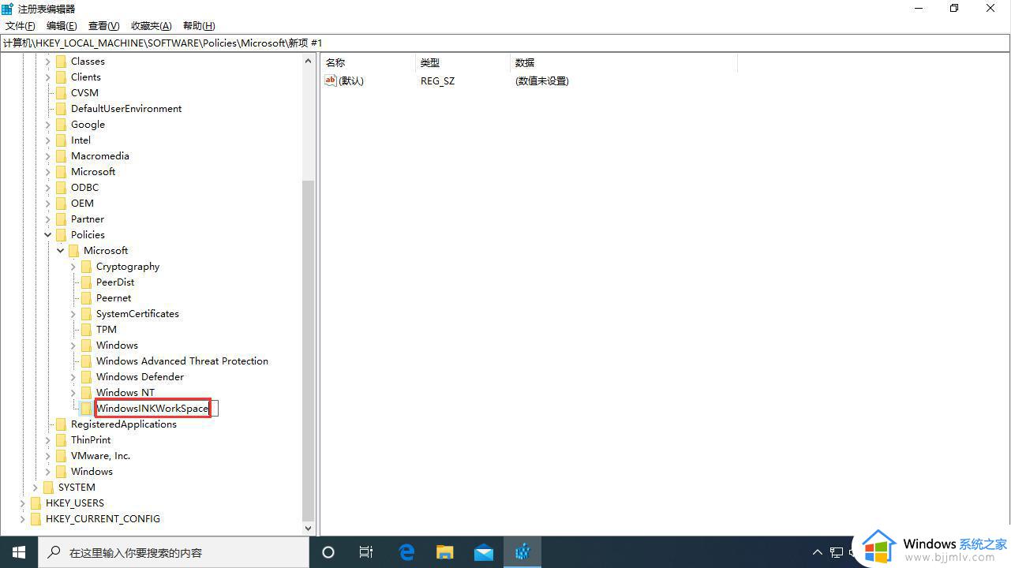Click the PeerDist folder icon
1011x568 pixels.
[x=86, y=282]
